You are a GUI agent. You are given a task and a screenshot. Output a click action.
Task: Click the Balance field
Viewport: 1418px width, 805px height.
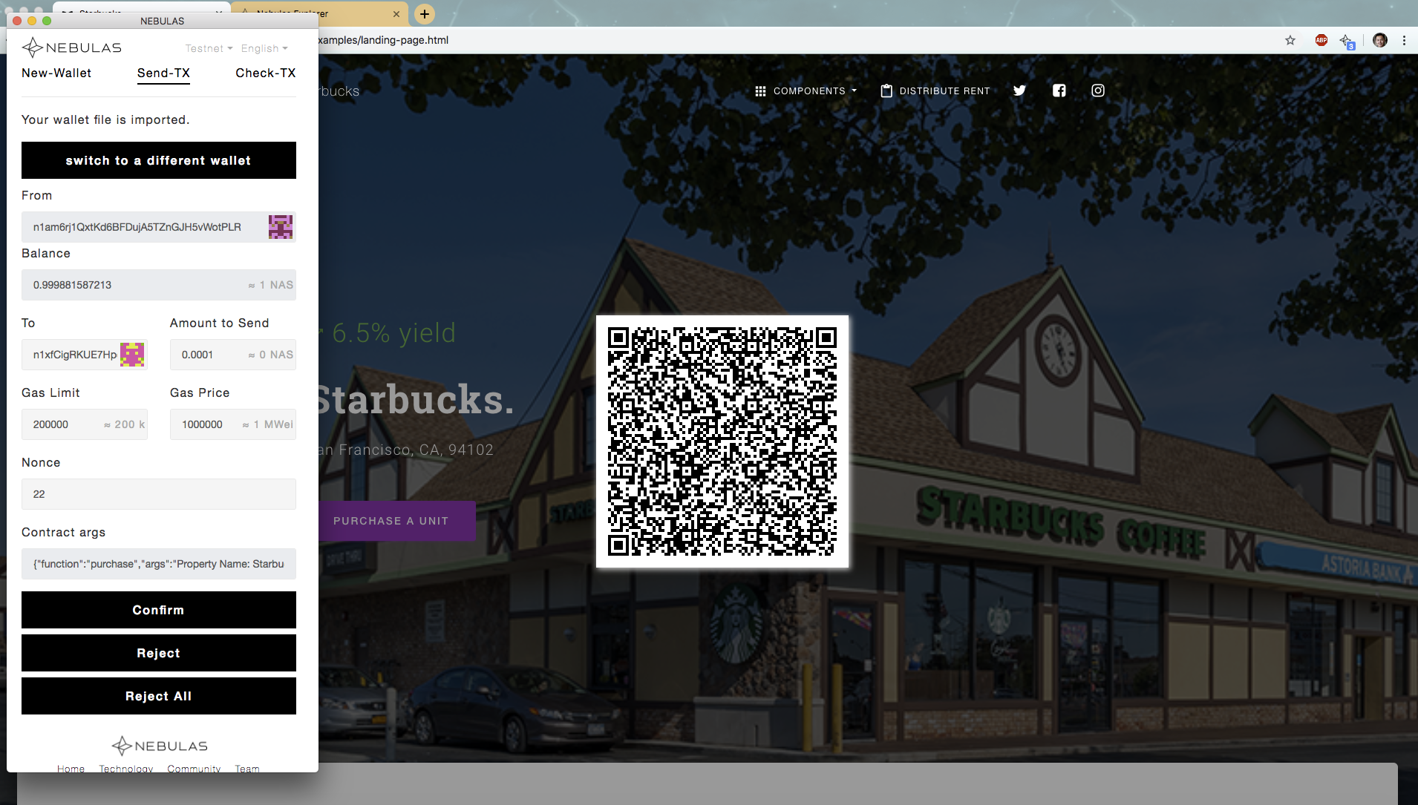coord(159,285)
